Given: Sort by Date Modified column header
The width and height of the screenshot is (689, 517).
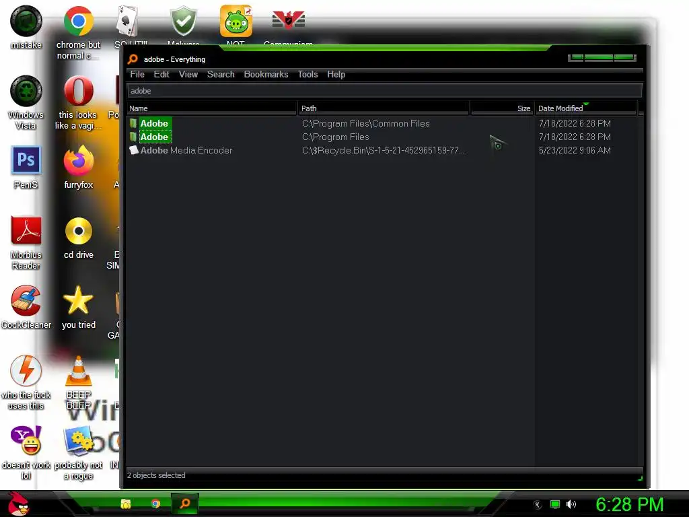Looking at the screenshot, I should click(x=586, y=108).
